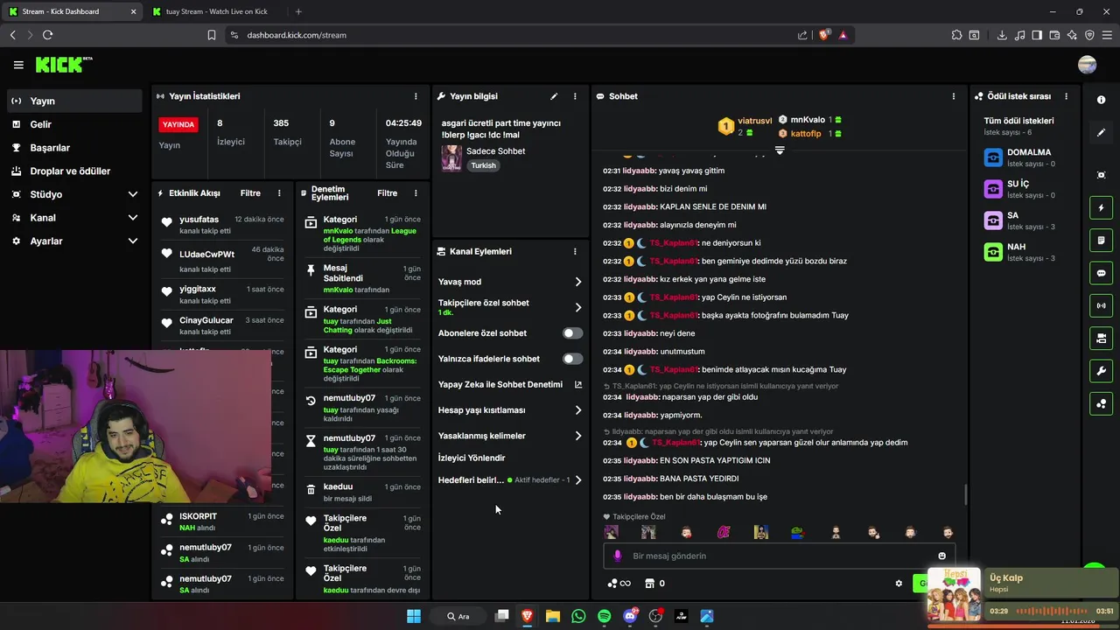Toggle the camera panel icon in right sidebar
Screen dimensions: 1120x630
[x=1101, y=338]
